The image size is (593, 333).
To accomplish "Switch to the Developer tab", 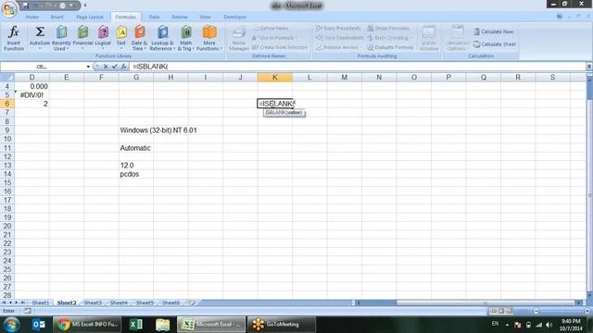I will pyautogui.click(x=234, y=17).
